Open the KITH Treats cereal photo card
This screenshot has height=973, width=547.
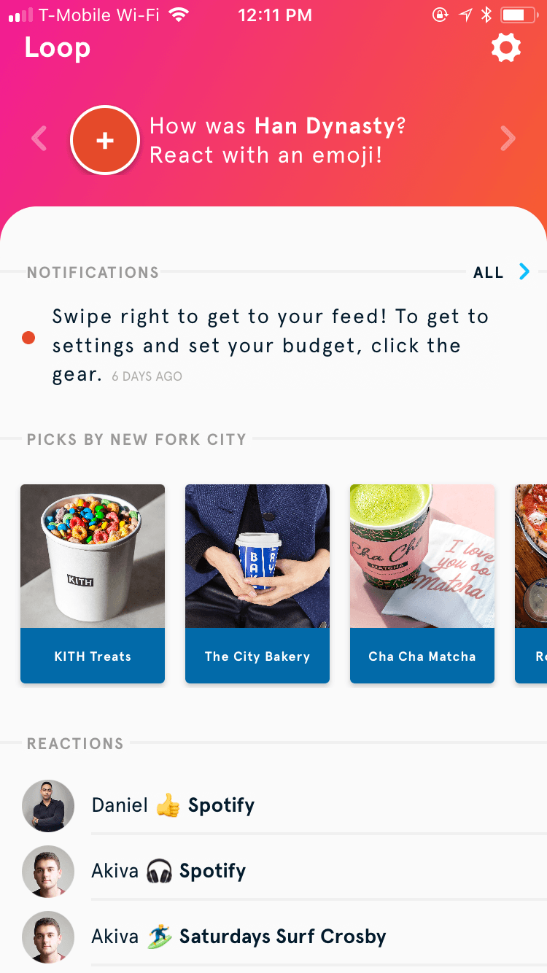pos(93,556)
